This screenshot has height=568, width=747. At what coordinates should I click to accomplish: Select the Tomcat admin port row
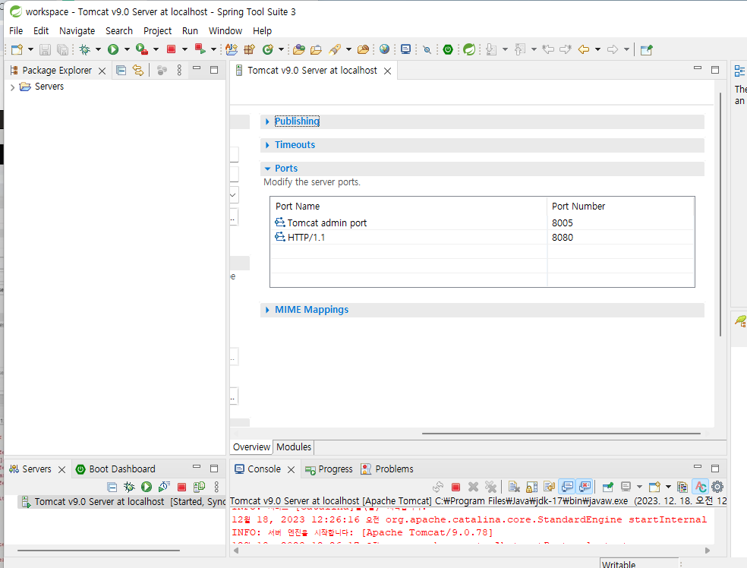[482, 223]
